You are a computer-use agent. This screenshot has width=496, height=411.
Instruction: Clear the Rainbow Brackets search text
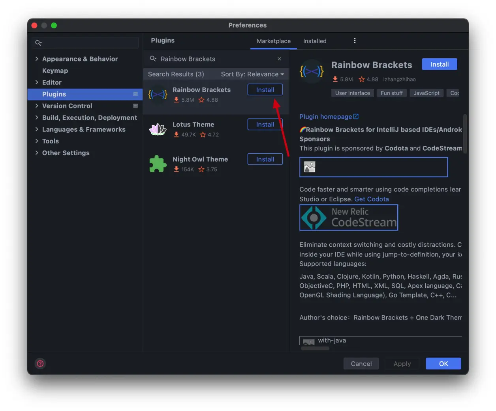point(279,59)
